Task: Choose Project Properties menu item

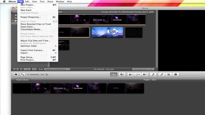Action: coord(38,17)
